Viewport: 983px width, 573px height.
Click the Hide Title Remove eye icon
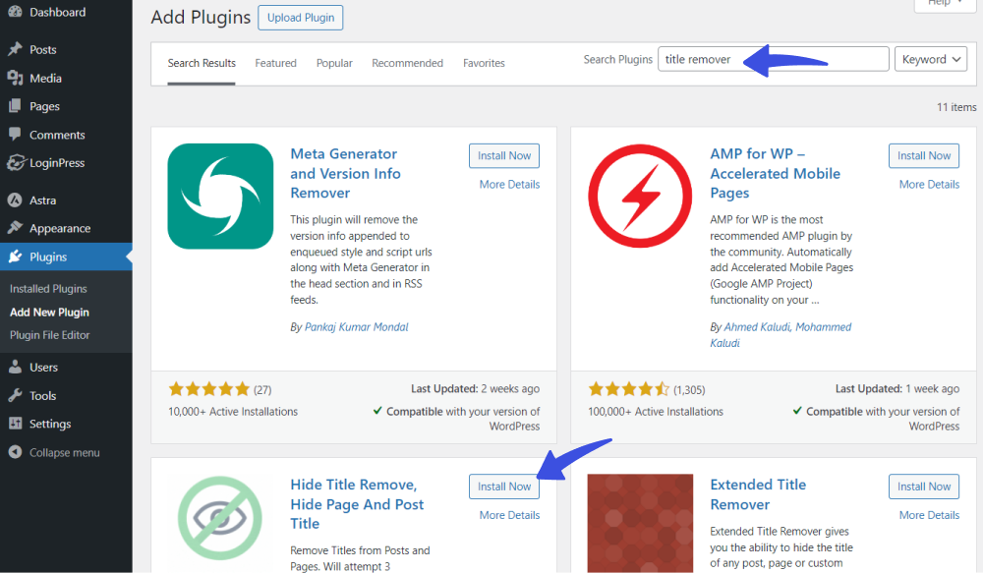(220, 519)
